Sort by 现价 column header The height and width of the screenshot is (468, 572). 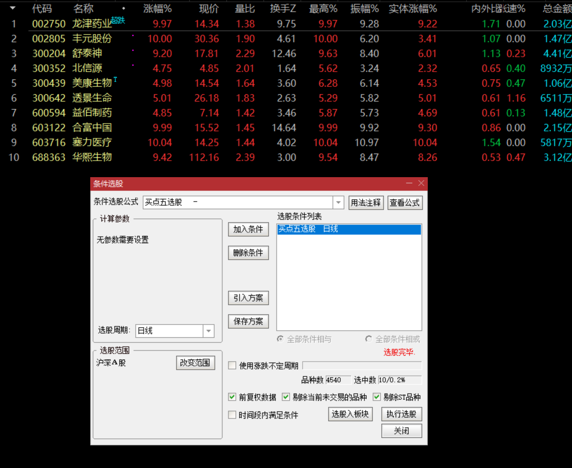[x=209, y=8]
